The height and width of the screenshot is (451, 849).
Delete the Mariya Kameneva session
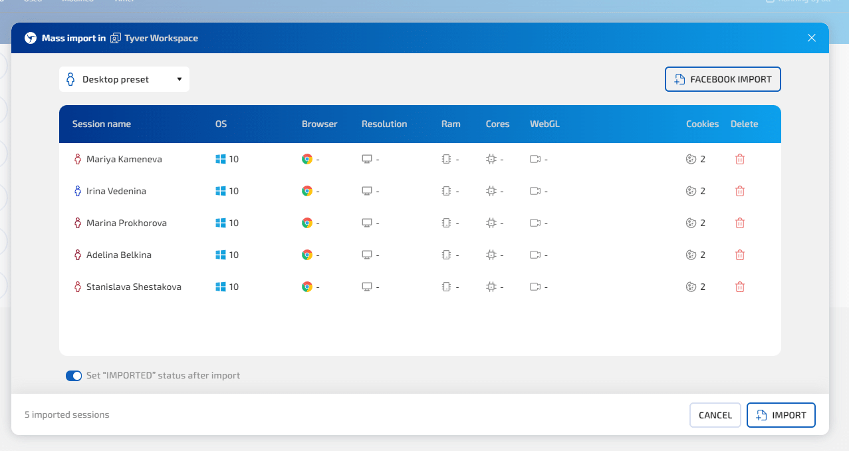click(x=740, y=159)
